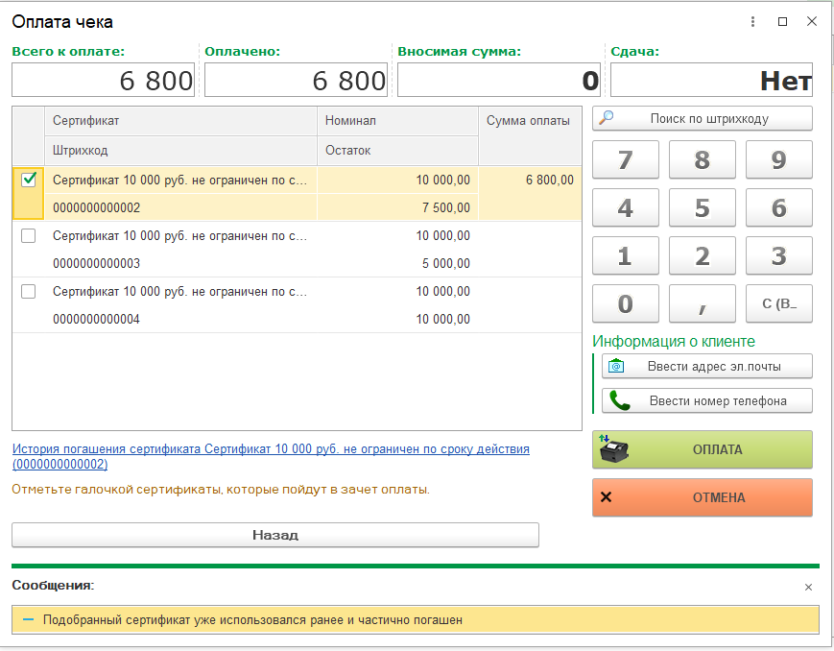Screen dimensions: 834x651
Task: Tap keypad digit 0
Action: point(626,303)
